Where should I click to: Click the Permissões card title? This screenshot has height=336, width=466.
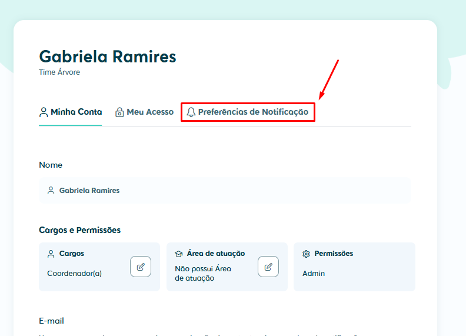tap(334, 254)
